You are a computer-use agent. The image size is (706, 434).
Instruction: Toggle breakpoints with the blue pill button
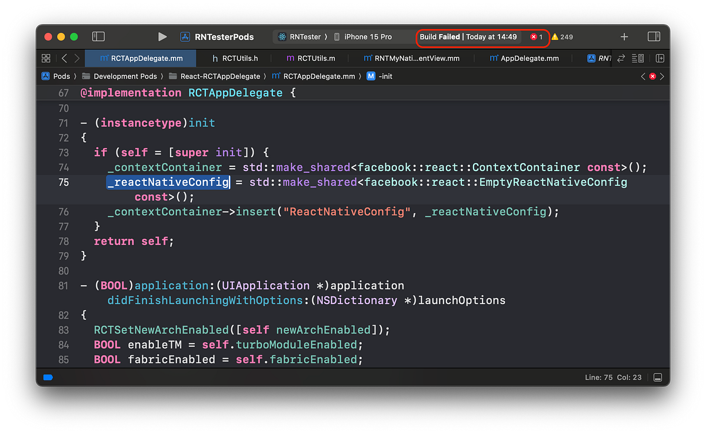coord(48,378)
